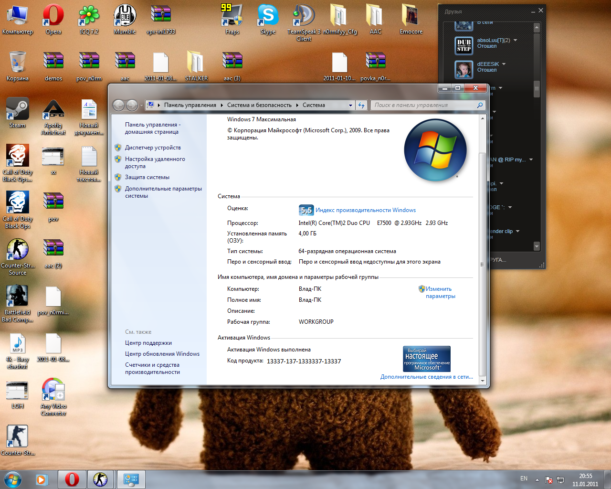Open Дополнительные сведения в сети link
Viewport: 611px width, 489px height.
[x=427, y=377]
